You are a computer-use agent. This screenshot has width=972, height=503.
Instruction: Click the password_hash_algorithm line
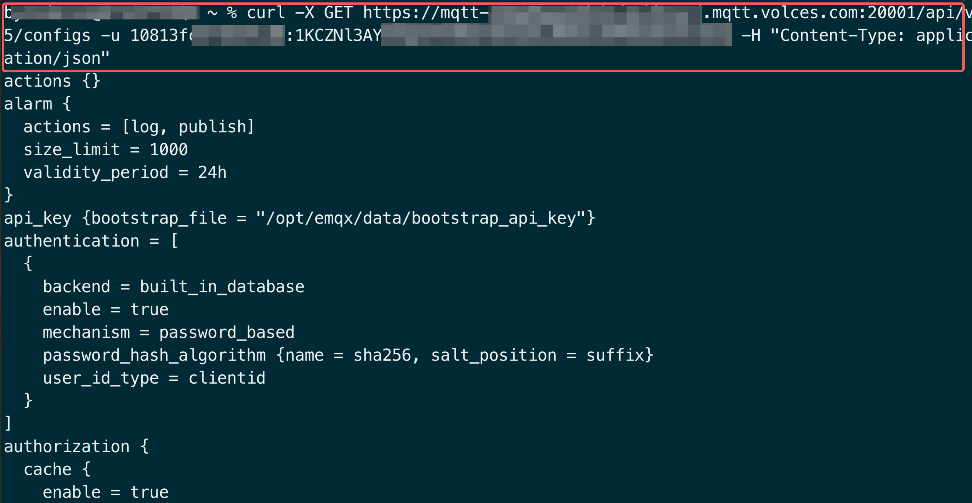348,355
